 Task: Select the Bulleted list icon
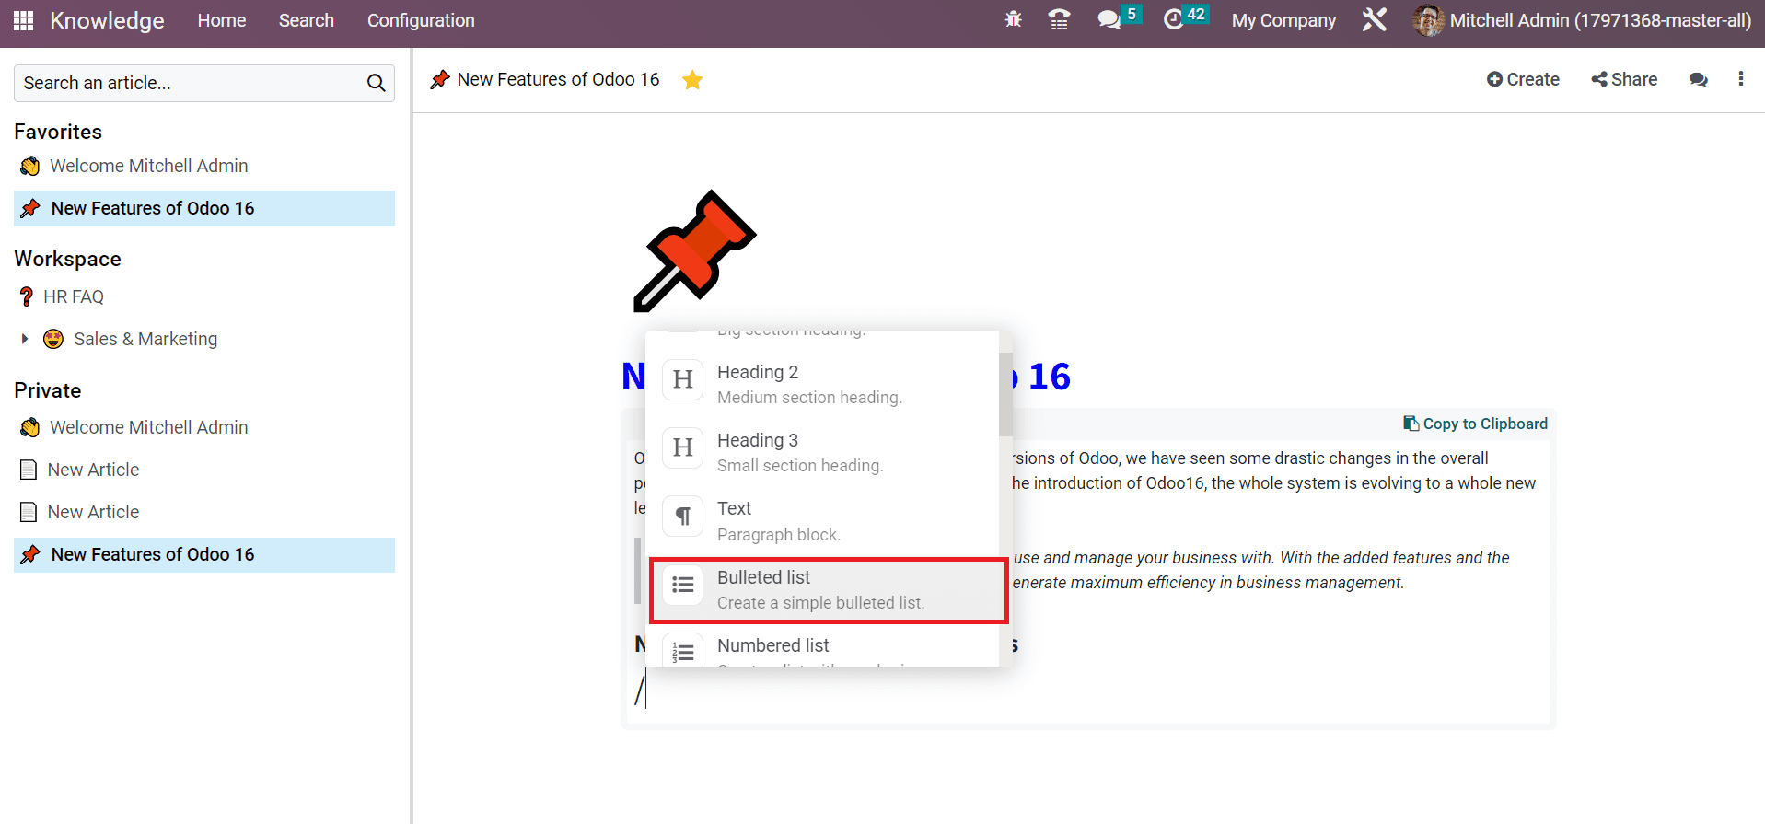click(x=683, y=585)
